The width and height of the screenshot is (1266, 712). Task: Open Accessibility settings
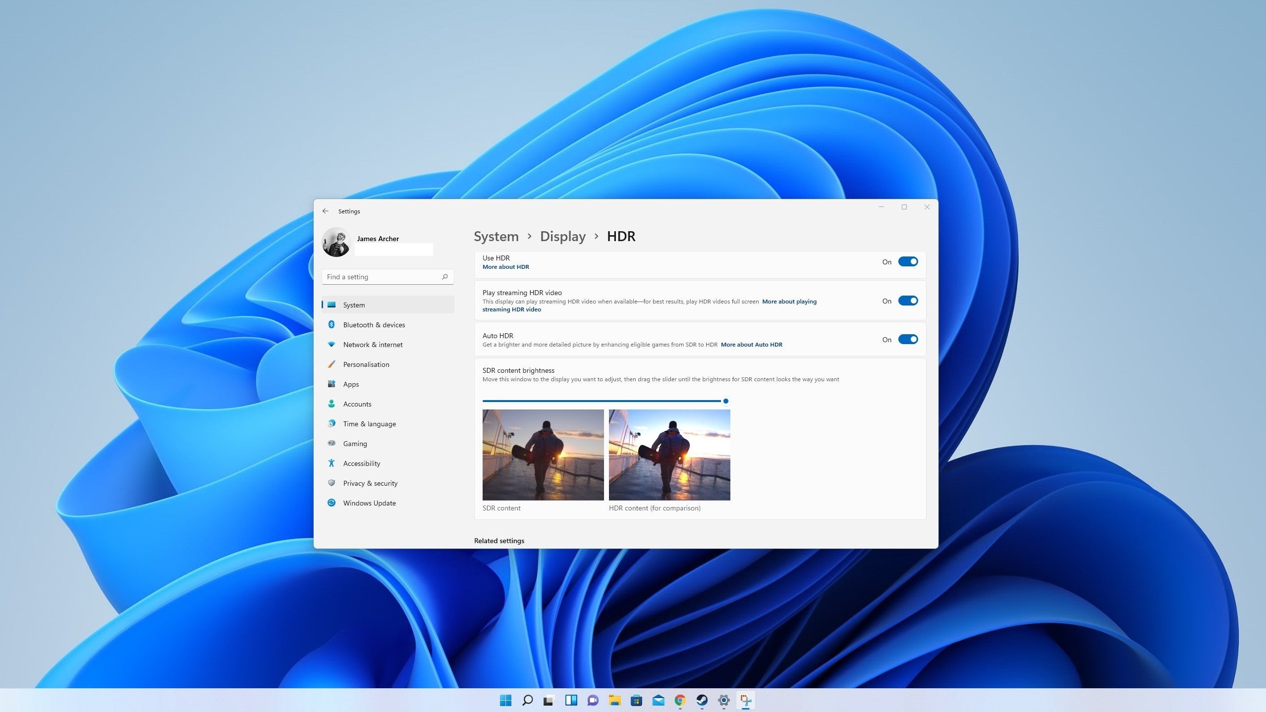pyautogui.click(x=361, y=463)
